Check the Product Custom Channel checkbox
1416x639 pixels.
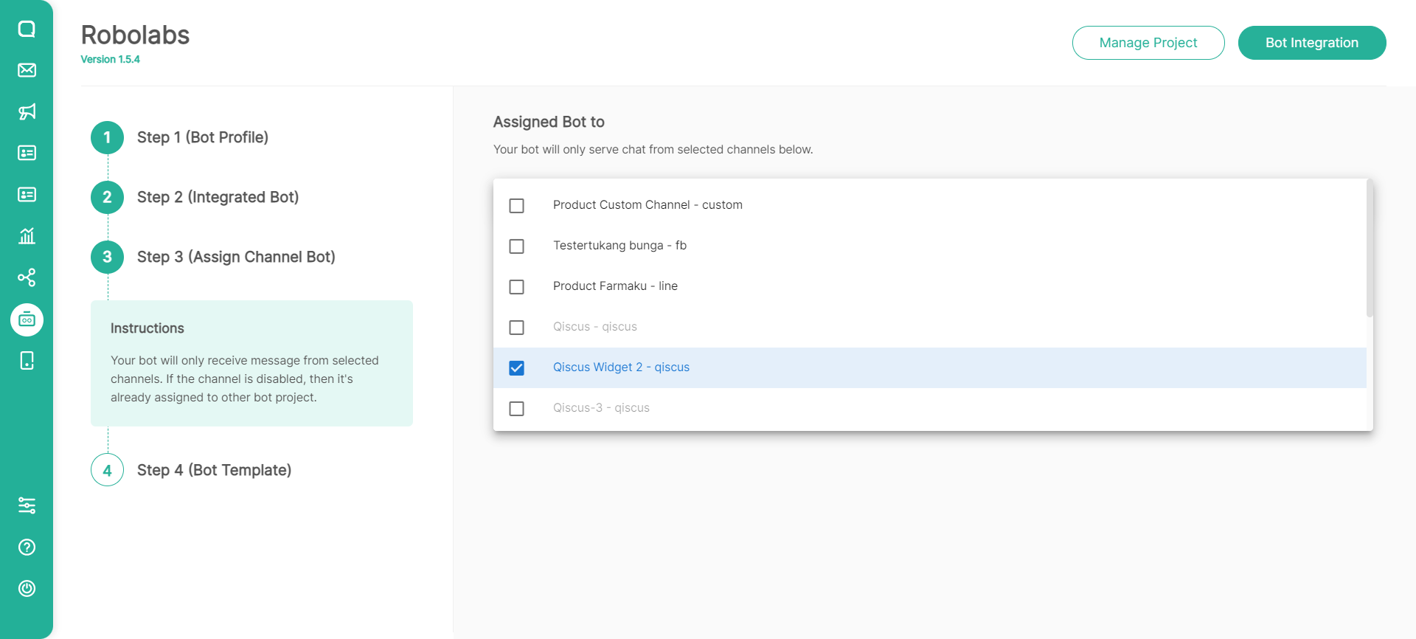pyautogui.click(x=517, y=206)
